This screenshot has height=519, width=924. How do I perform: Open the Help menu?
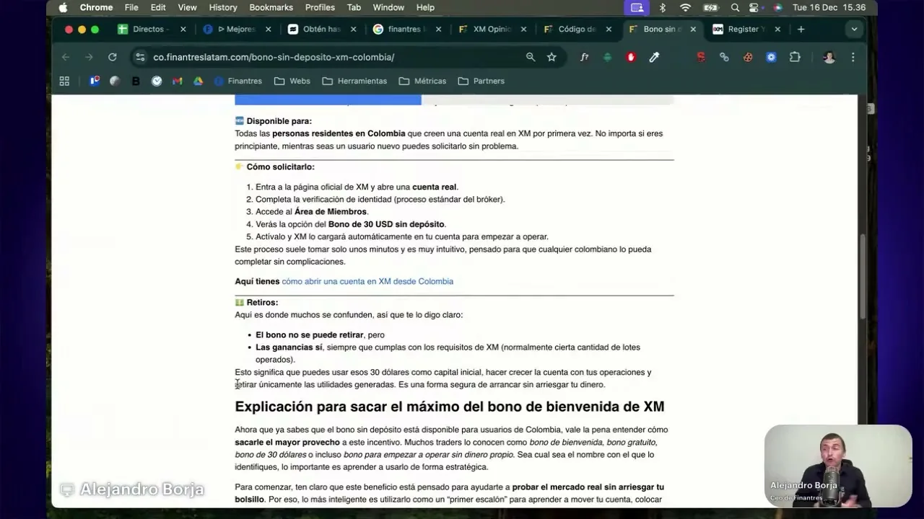coord(425,7)
